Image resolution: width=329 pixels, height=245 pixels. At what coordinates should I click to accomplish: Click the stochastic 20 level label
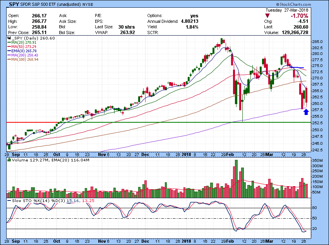pyautogui.click(x=314, y=229)
